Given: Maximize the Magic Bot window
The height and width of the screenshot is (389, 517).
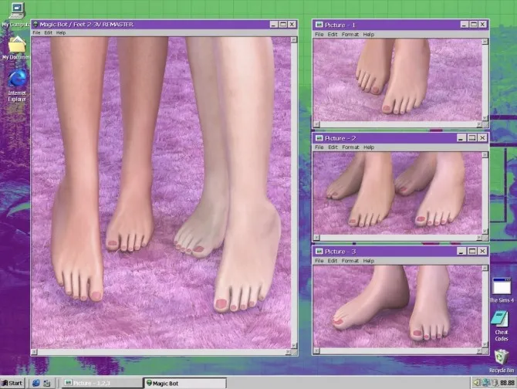Looking at the screenshot, I should [283, 24].
